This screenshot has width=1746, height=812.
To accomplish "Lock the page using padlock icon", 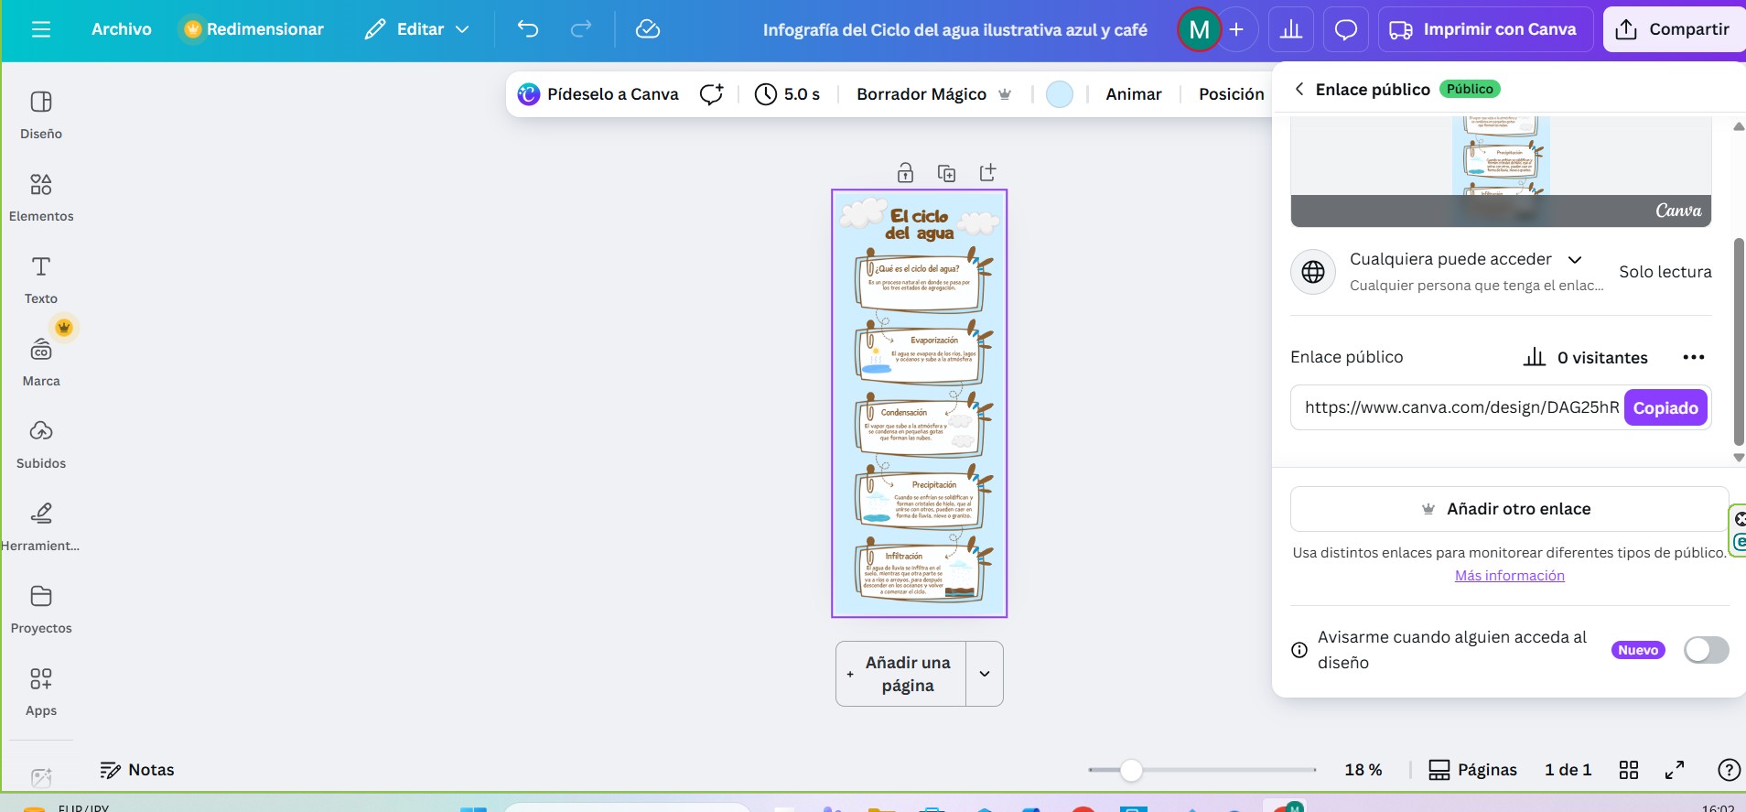I will [905, 173].
